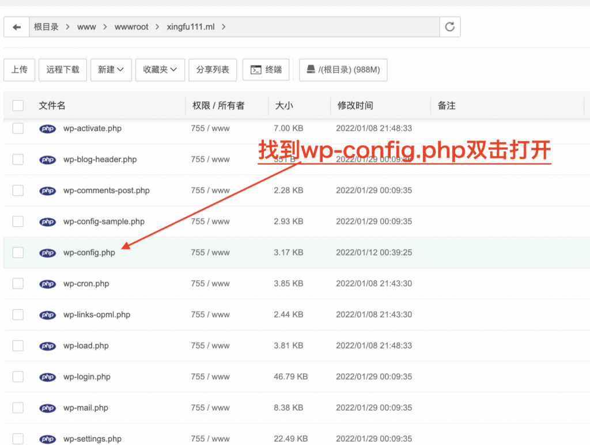The width and height of the screenshot is (590, 445).
Task: Click the PHP icon for wp-activate.php
Action: click(x=47, y=128)
